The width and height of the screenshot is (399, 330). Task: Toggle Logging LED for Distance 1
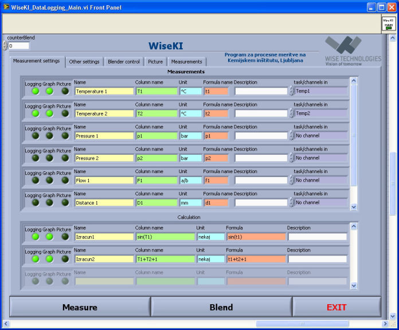click(x=36, y=203)
